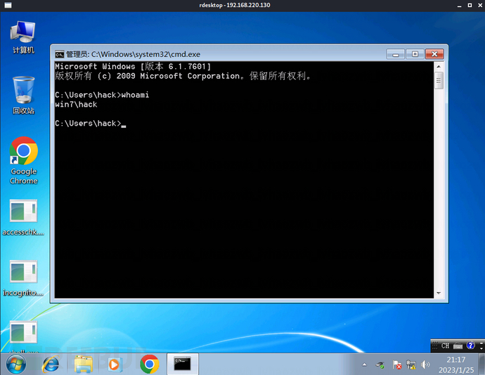Minimize the rdesktop window

[x=459, y=6]
